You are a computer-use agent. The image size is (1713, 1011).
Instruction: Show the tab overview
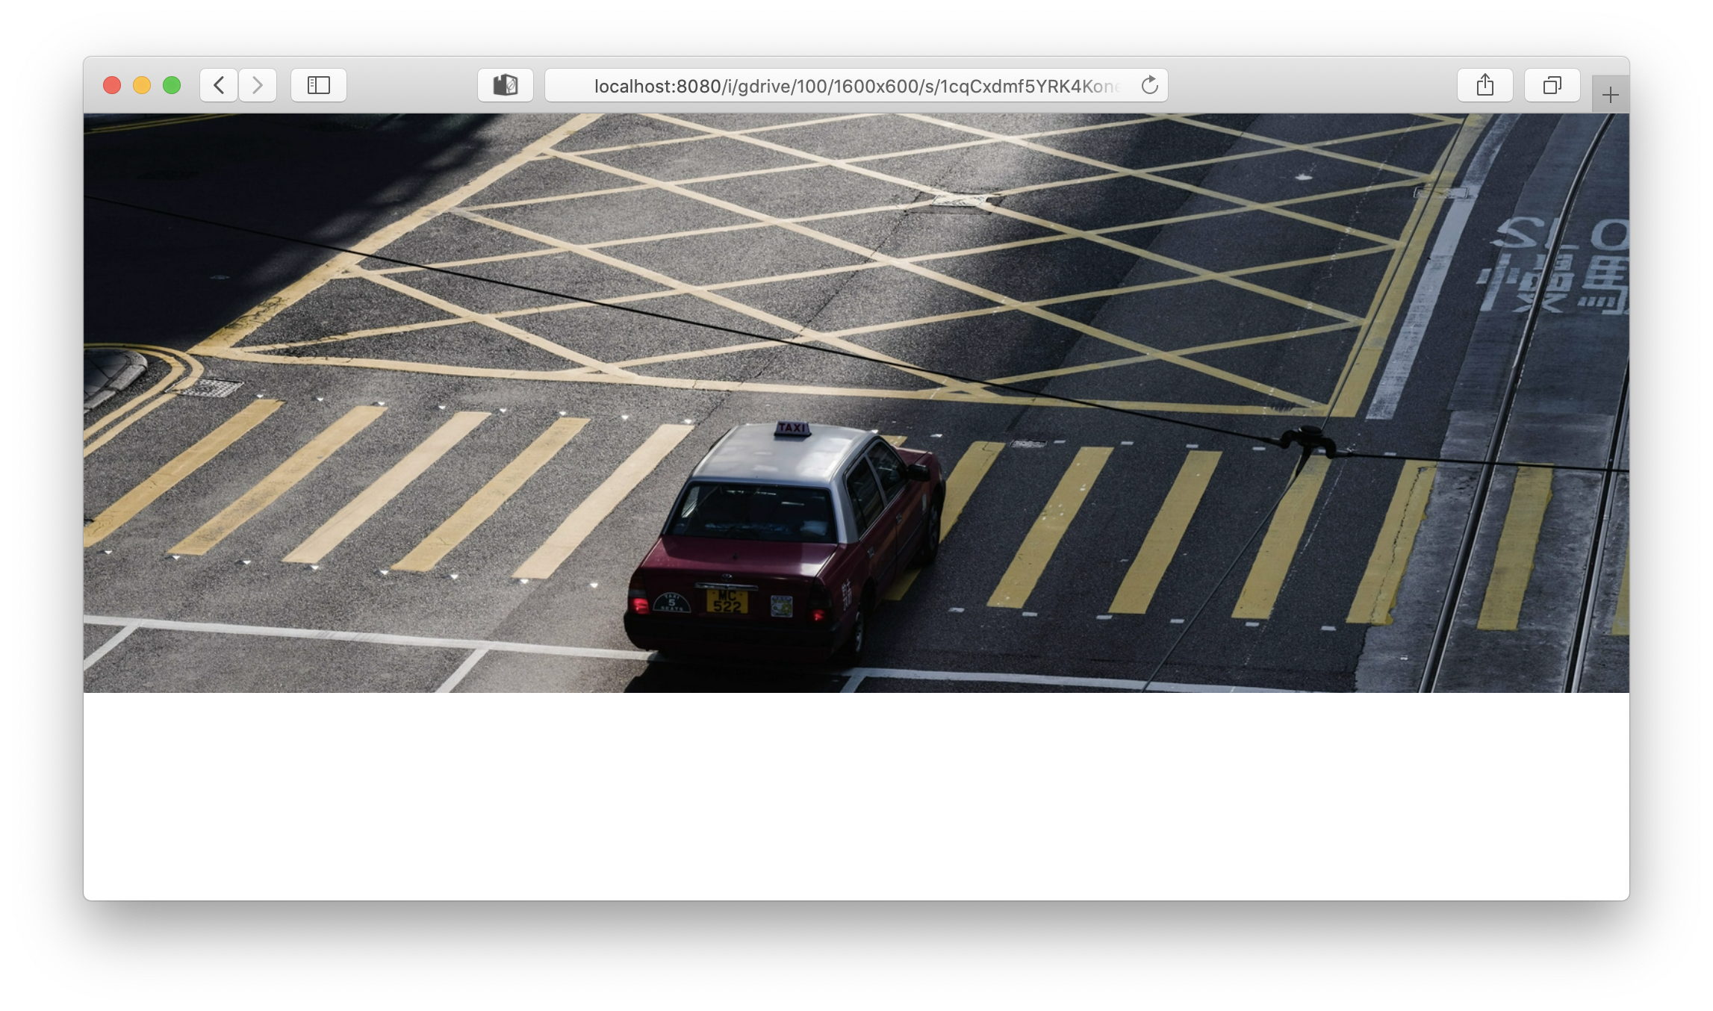[x=1552, y=85]
